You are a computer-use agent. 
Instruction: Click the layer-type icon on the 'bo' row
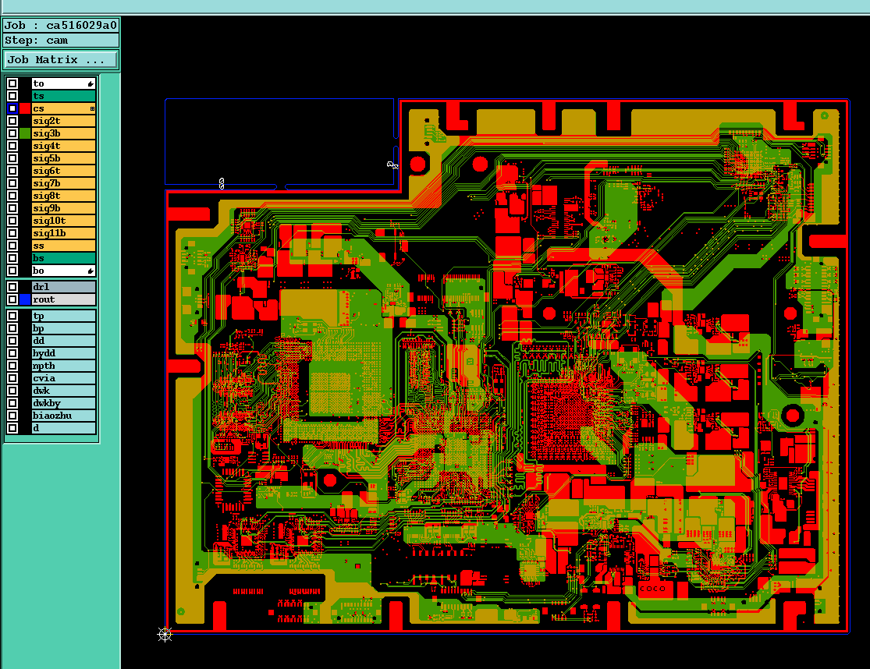[x=91, y=271]
